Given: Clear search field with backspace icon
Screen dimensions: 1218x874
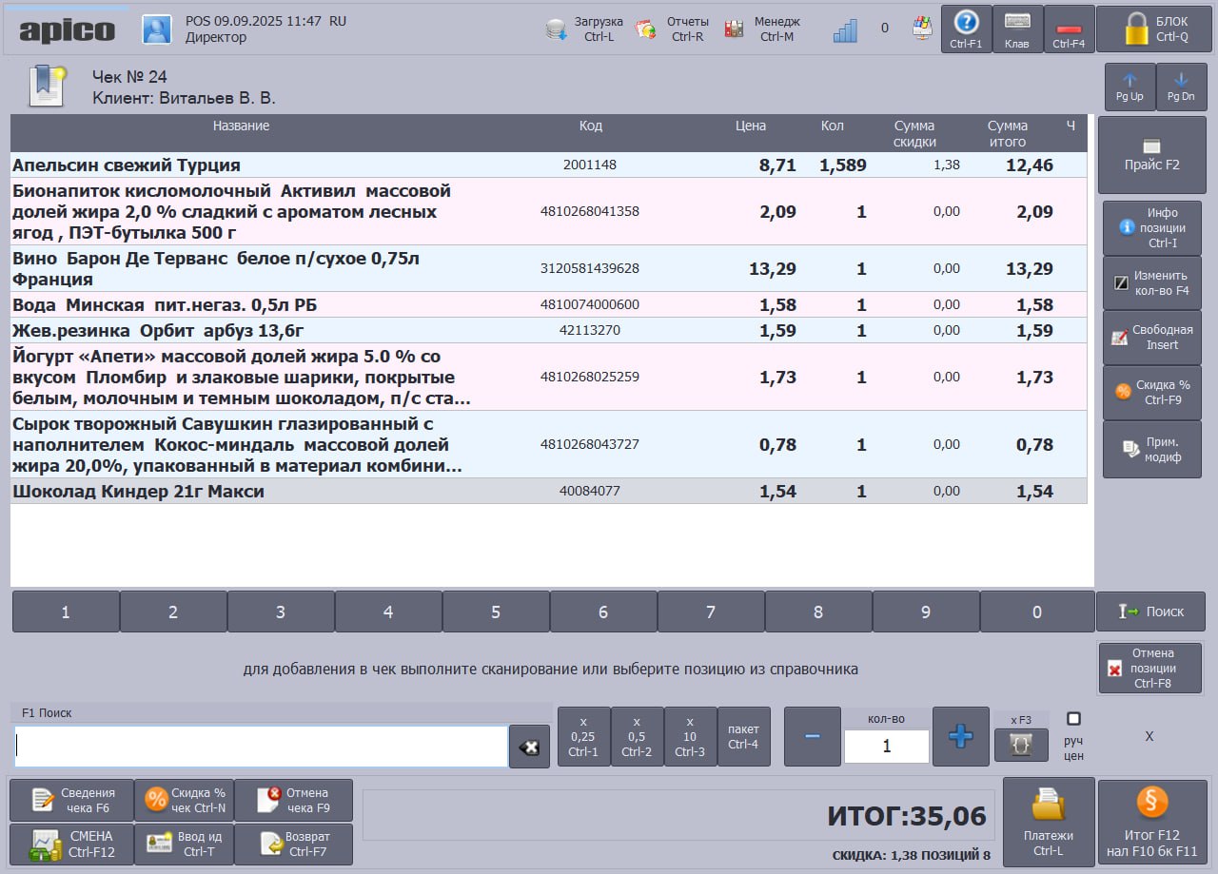Looking at the screenshot, I should 529,748.
